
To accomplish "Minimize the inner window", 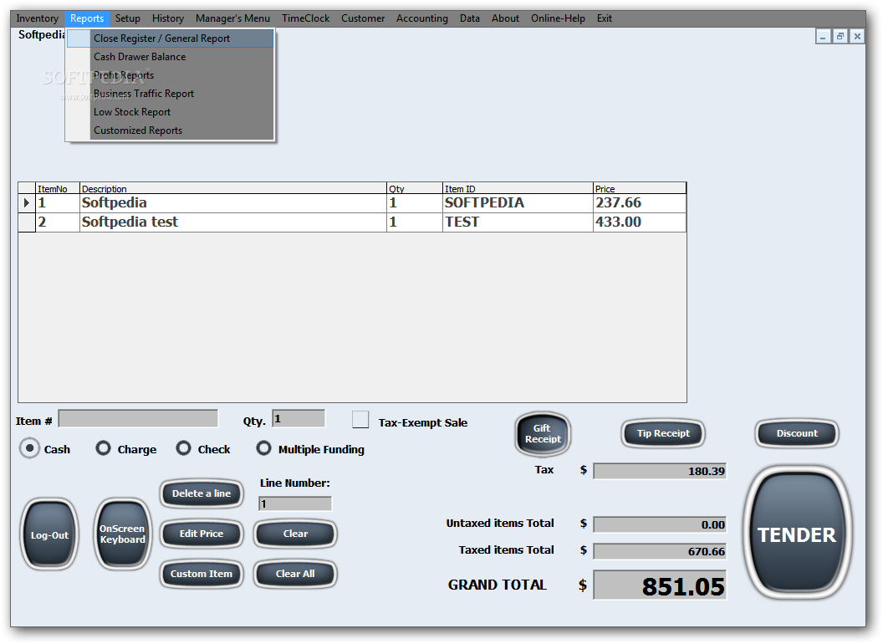I will pyautogui.click(x=824, y=37).
